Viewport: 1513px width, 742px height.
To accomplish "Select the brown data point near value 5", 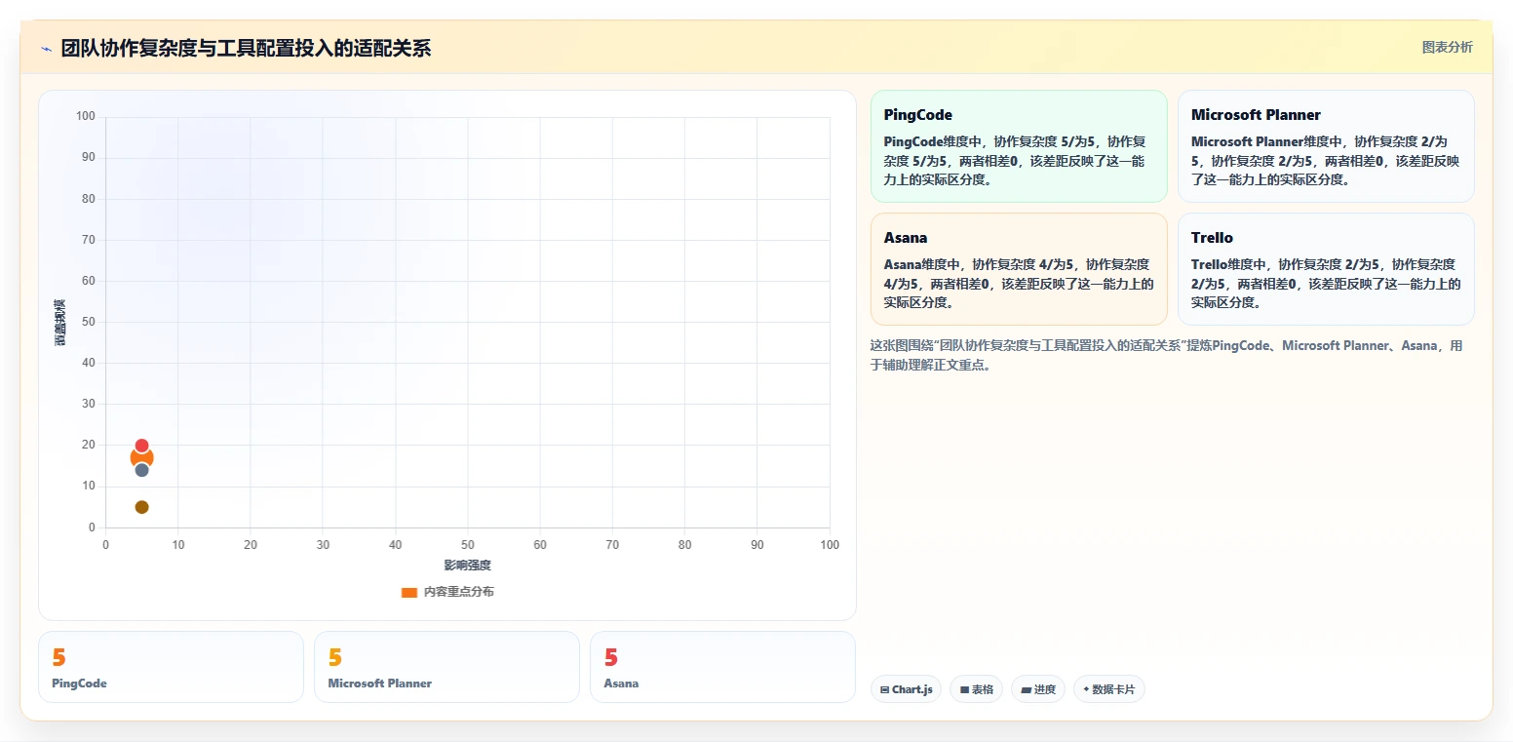I will [141, 507].
